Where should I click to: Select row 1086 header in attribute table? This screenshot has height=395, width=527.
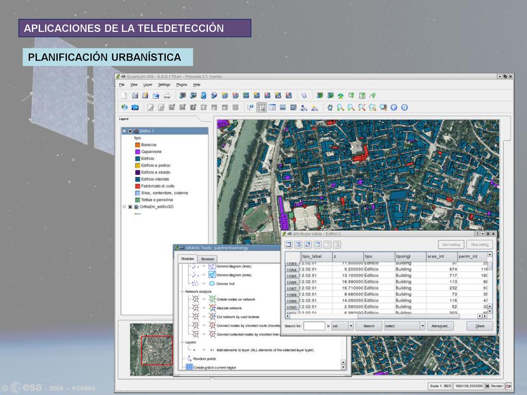point(292,282)
